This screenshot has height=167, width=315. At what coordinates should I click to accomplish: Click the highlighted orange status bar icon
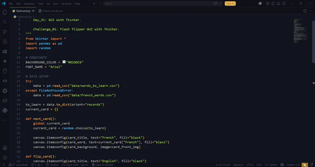point(304,165)
